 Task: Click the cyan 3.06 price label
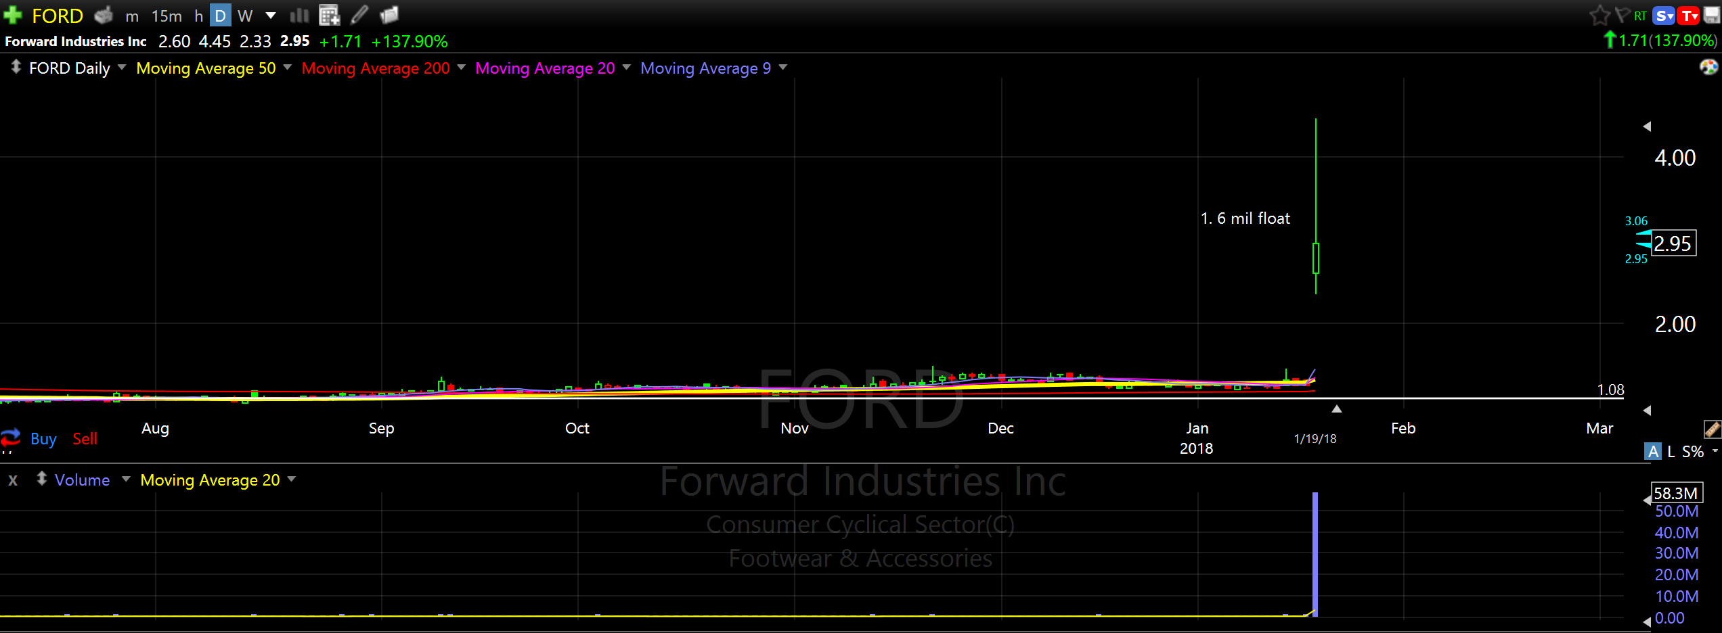(1636, 221)
